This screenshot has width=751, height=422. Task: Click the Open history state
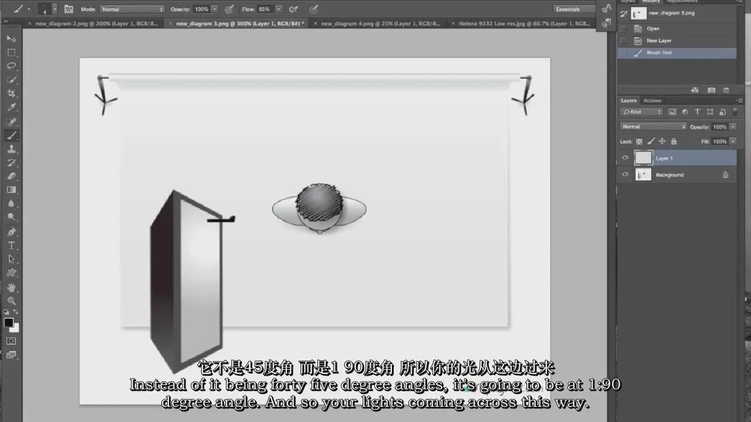click(x=653, y=28)
